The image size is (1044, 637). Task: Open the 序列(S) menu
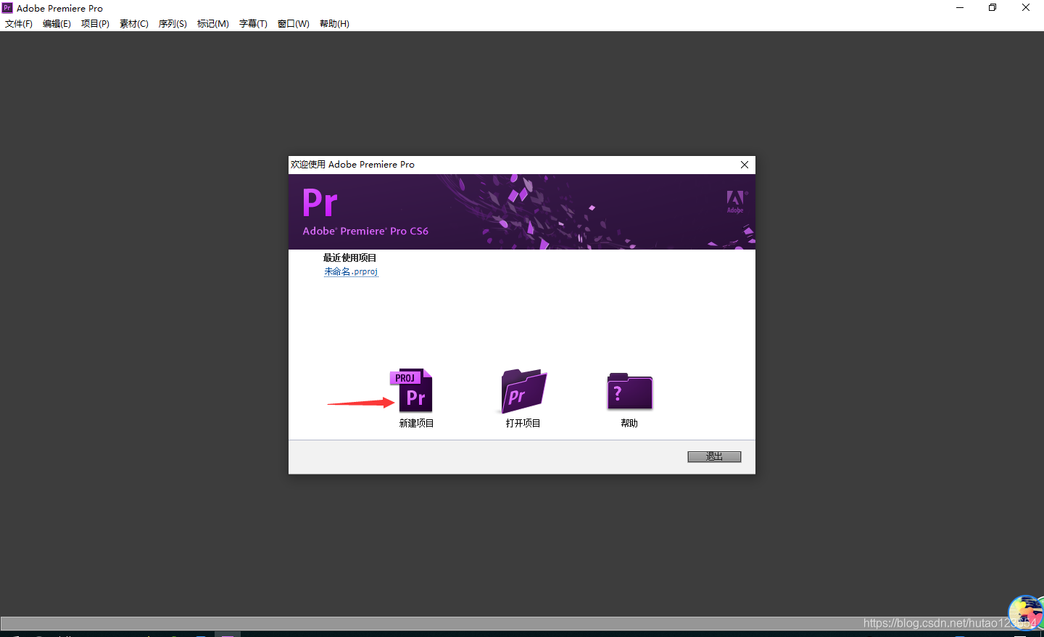[x=173, y=24]
